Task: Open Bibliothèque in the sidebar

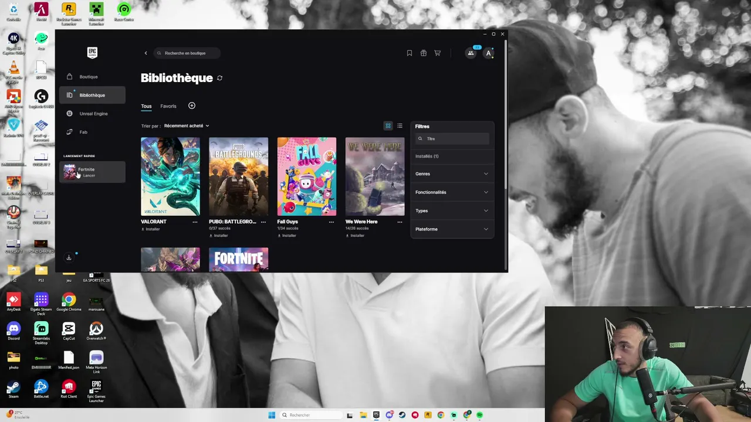Action: (x=92, y=96)
